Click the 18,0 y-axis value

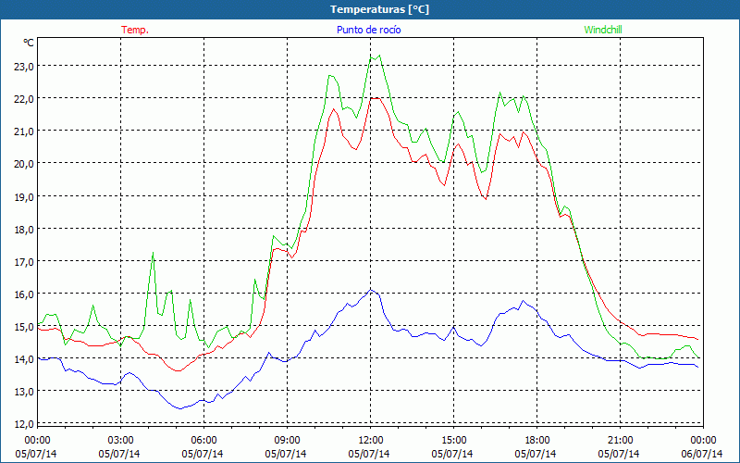24,229
